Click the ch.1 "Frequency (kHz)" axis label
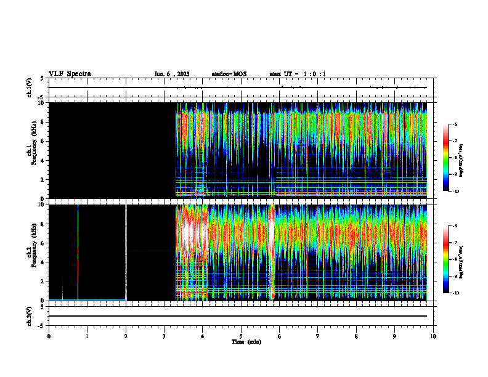 [x=34, y=143]
